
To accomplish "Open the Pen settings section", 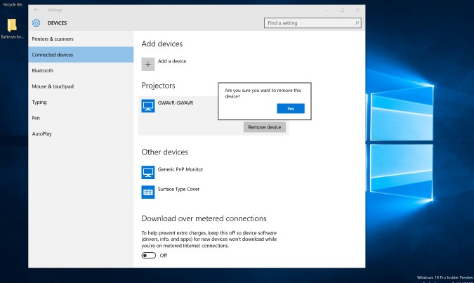I will pos(36,118).
